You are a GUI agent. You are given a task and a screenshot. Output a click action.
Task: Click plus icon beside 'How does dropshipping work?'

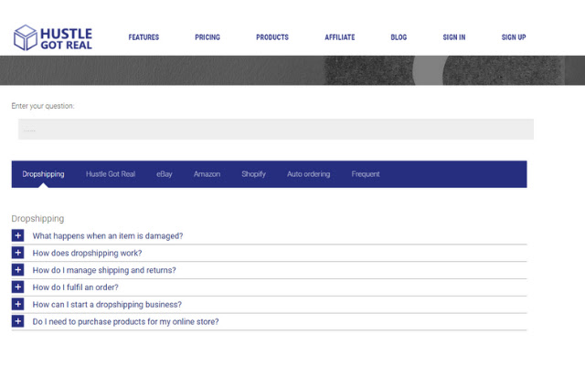tap(18, 253)
